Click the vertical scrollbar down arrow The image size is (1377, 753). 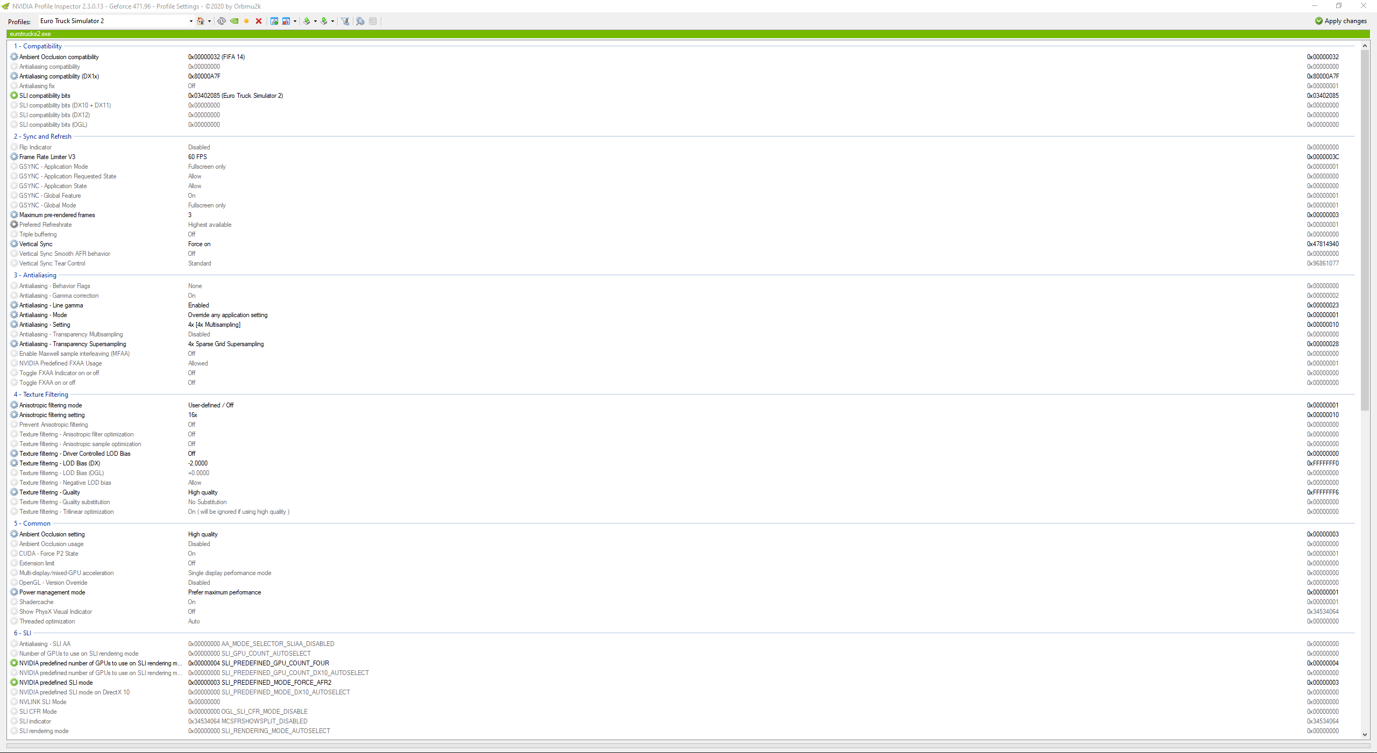(x=1365, y=734)
